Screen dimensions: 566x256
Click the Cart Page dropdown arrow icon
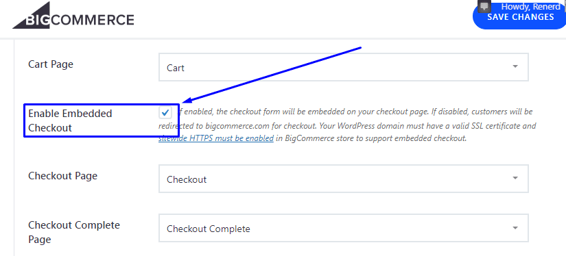coord(515,66)
